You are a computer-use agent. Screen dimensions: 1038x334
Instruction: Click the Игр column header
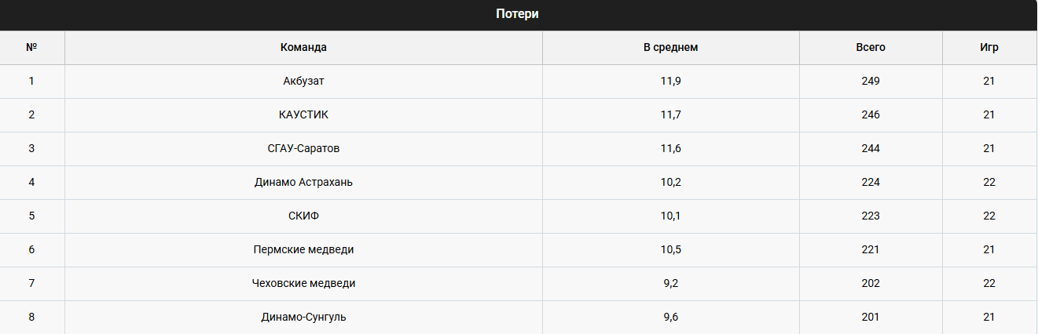point(988,47)
